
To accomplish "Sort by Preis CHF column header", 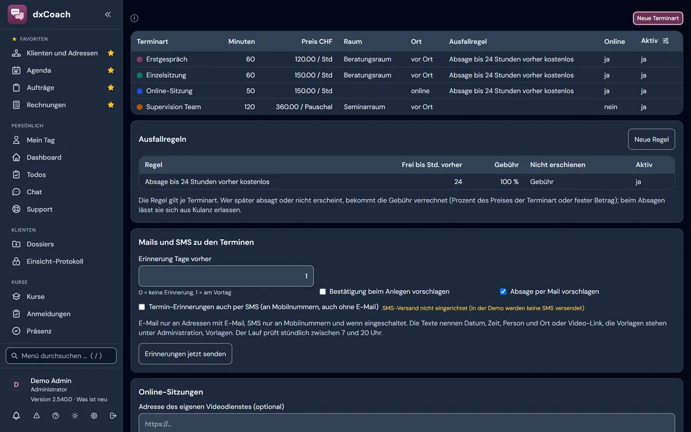I will 317,42.
